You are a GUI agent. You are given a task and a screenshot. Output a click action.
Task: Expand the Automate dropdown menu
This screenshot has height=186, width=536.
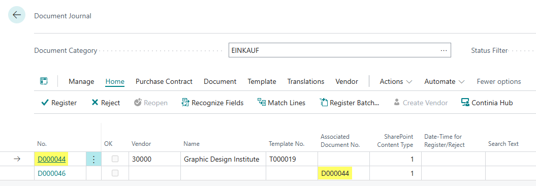(x=445, y=81)
